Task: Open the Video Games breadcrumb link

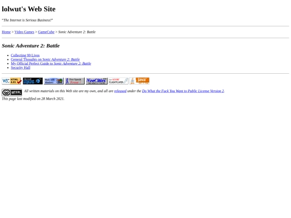Action: tap(24, 32)
